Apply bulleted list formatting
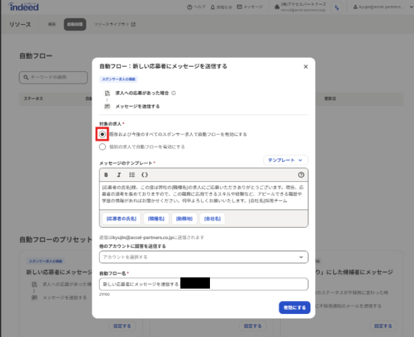 [132, 175]
